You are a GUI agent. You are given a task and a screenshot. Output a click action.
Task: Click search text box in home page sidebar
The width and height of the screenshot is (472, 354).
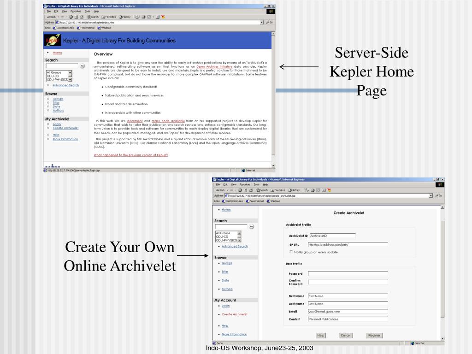point(62,65)
